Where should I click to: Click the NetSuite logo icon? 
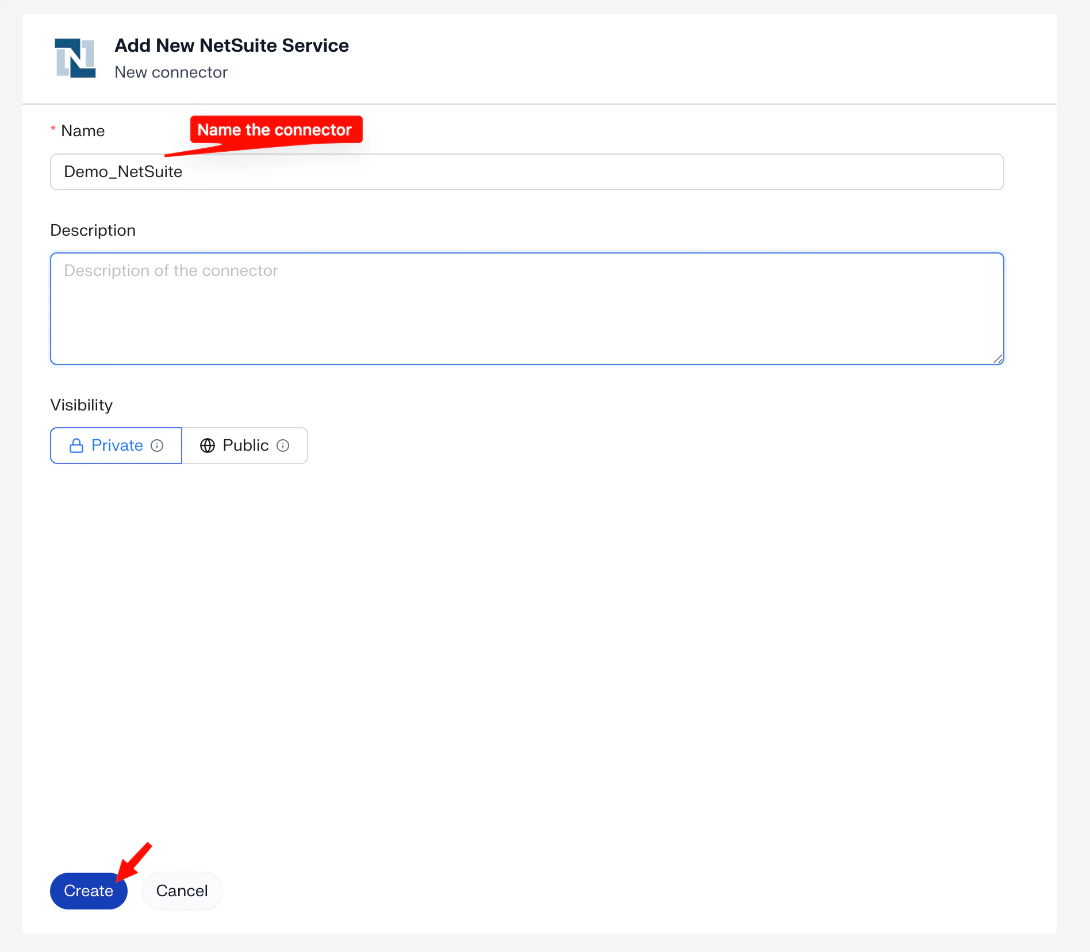click(x=75, y=58)
